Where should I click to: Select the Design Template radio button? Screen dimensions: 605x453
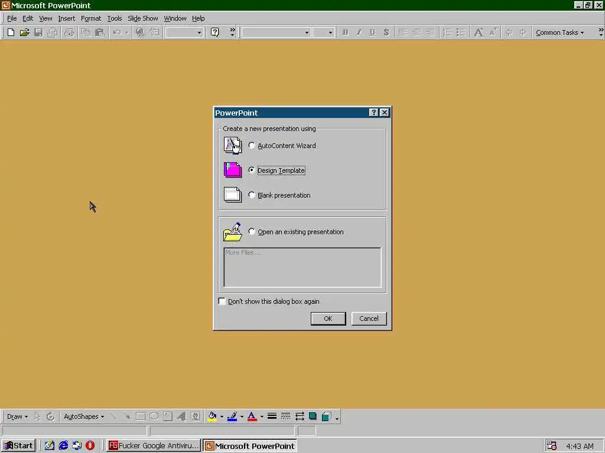point(252,170)
